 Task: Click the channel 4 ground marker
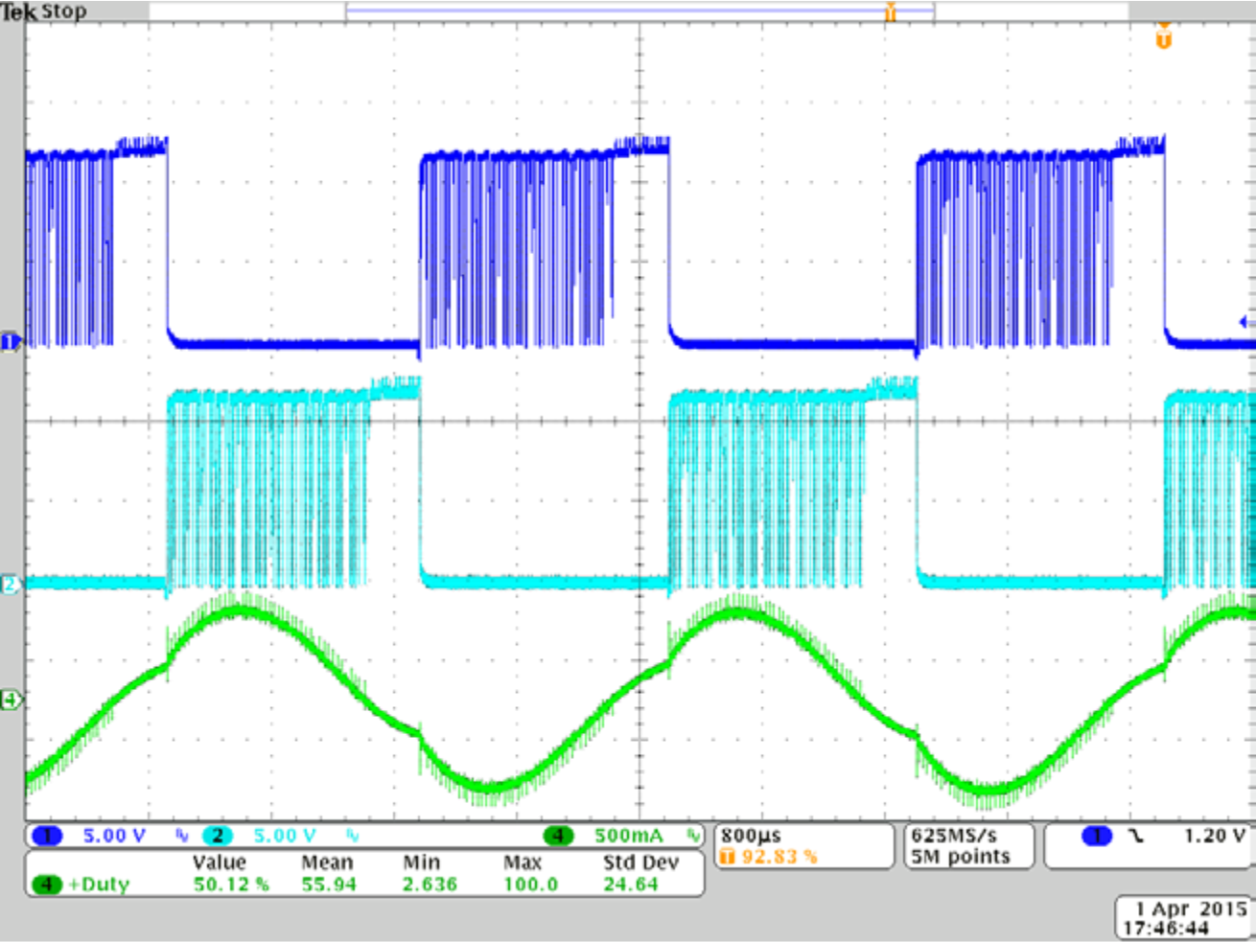click(x=10, y=701)
